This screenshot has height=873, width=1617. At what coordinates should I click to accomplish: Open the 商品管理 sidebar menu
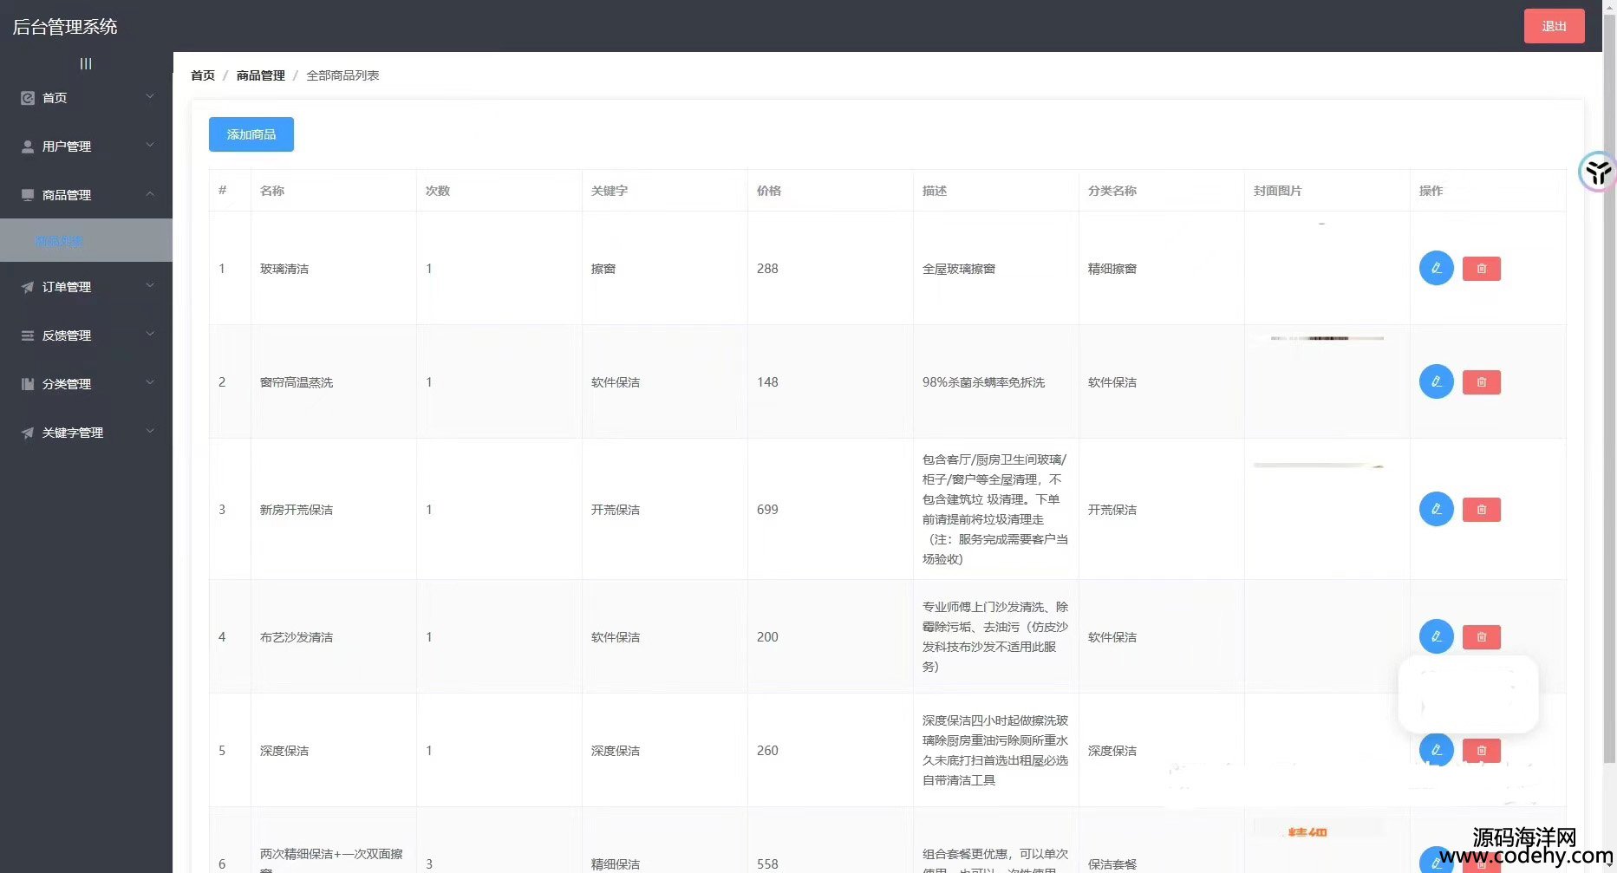[86, 195]
